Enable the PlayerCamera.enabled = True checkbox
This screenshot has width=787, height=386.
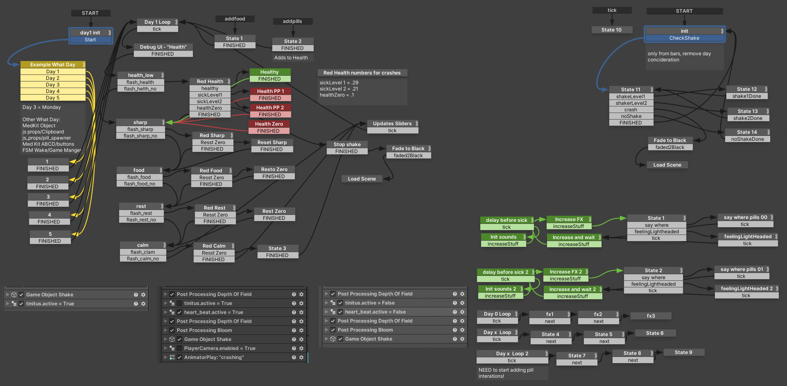pyautogui.click(x=179, y=348)
